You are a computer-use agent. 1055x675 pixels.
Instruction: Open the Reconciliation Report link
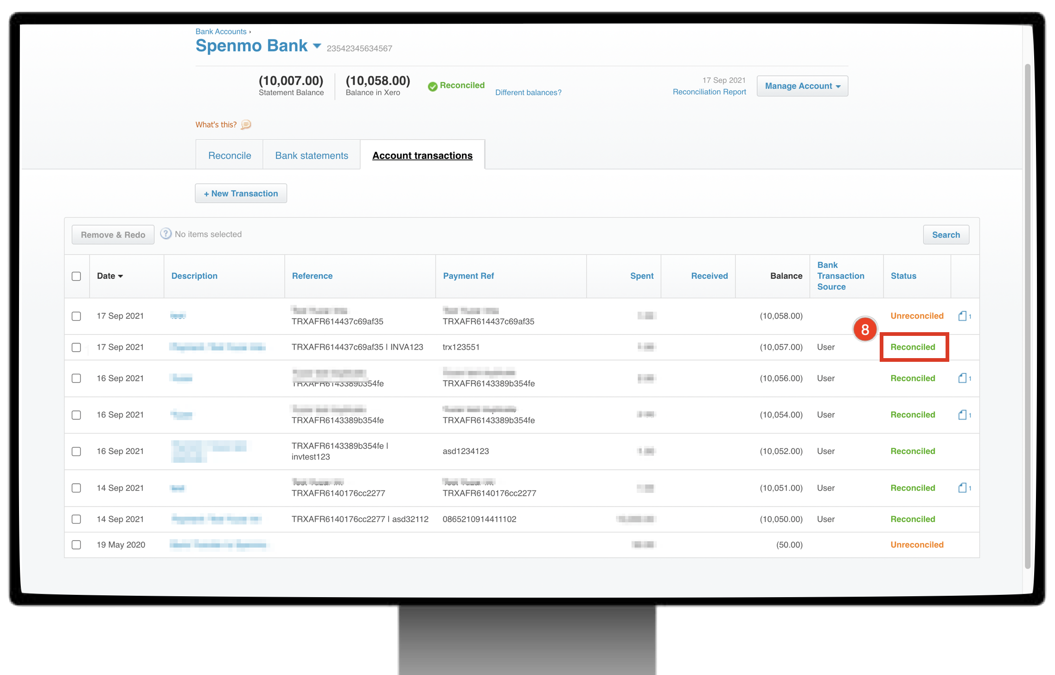click(710, 92)
